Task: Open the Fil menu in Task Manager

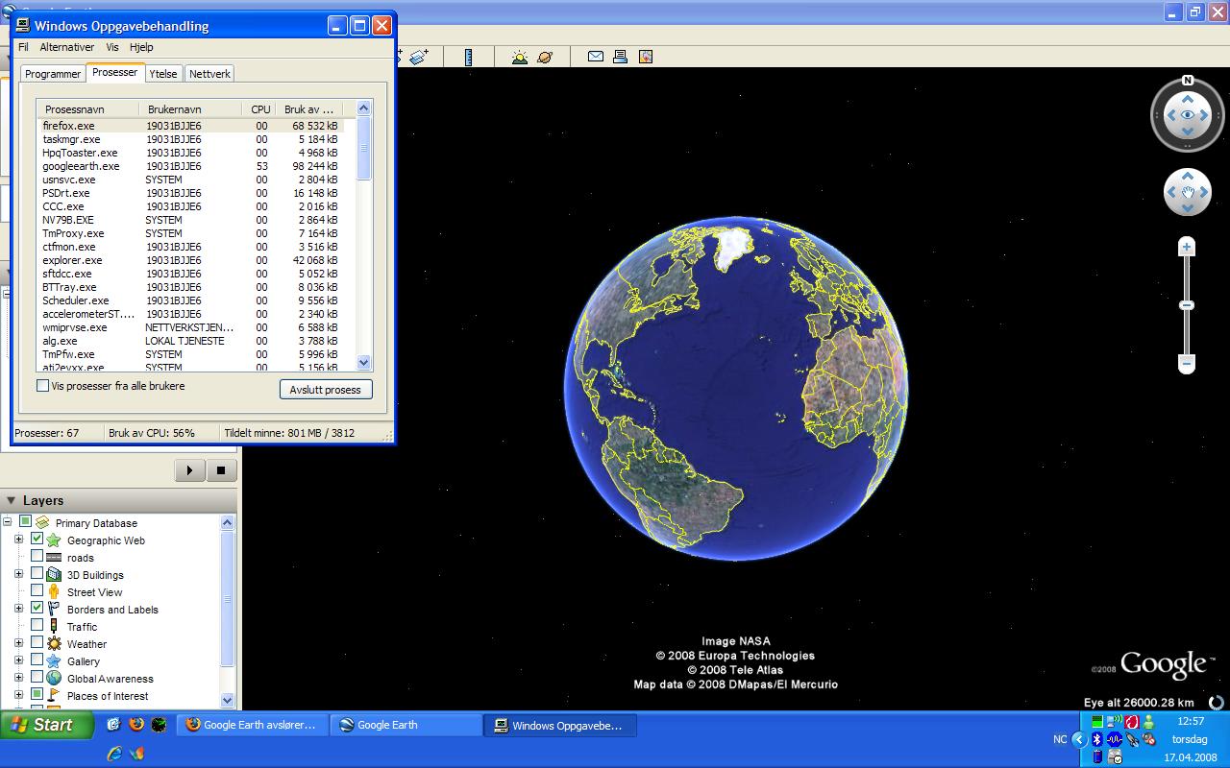Action: pos(23,47)
